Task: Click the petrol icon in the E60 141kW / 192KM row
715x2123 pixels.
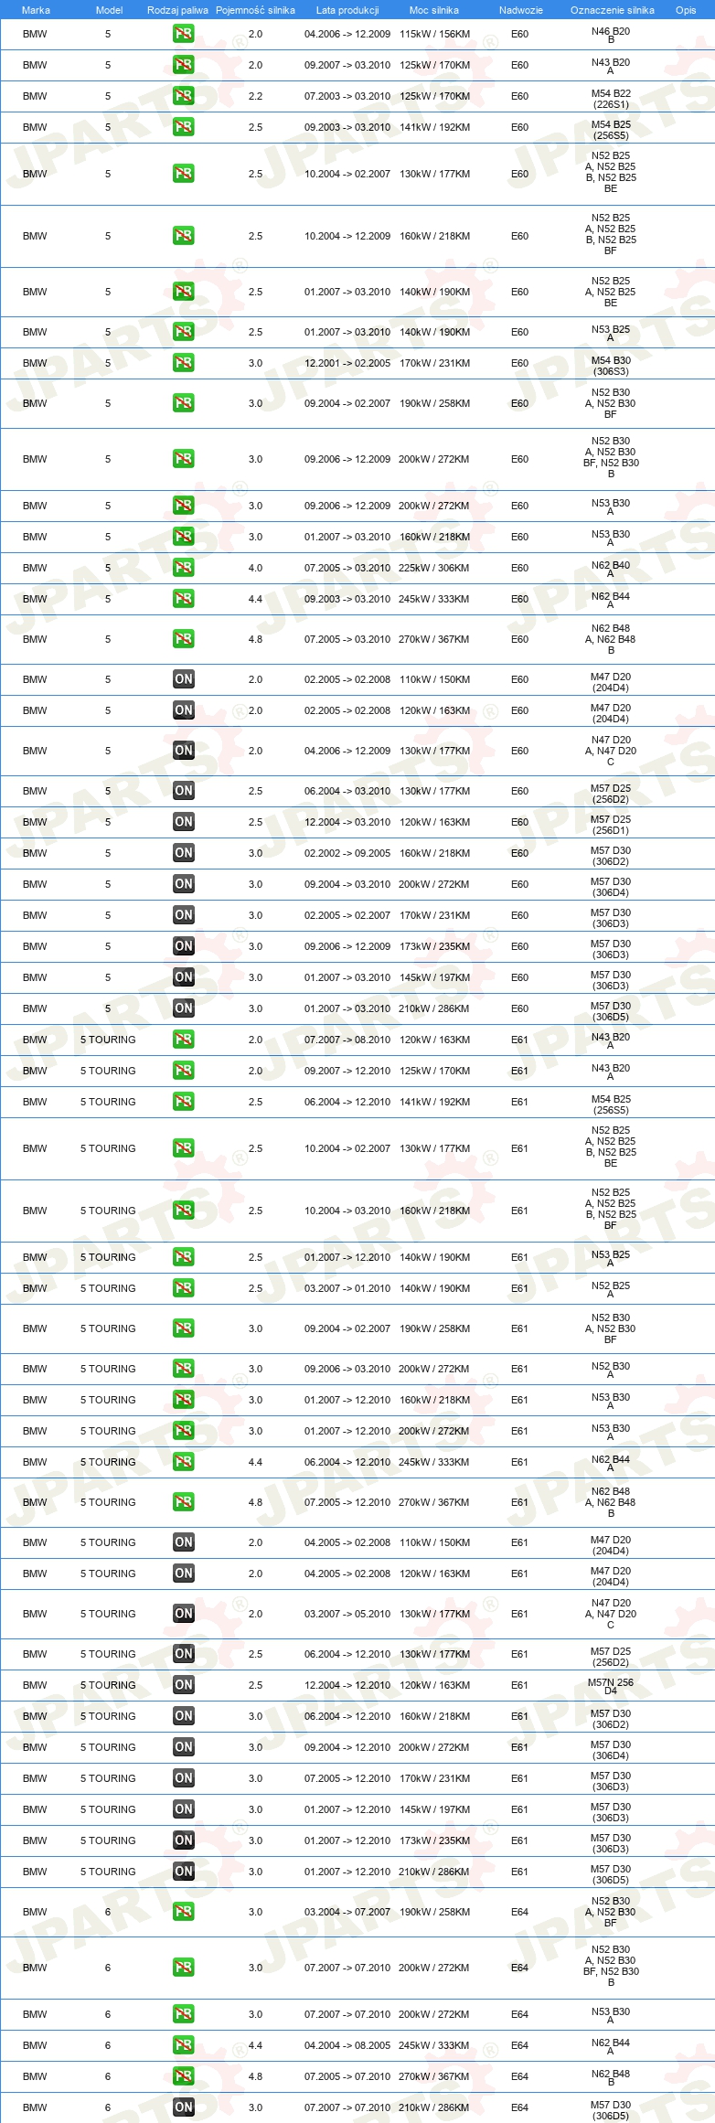Action: click(183, 127)
